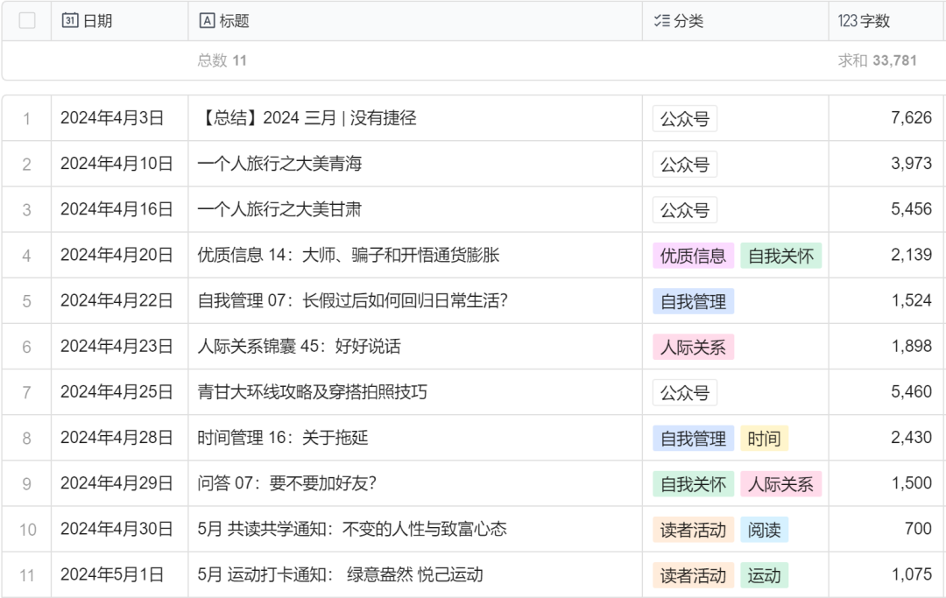The height and width of the screenshot is (598, 946).
Task: Open the title 优质信息 14：大师、骗子和开悟通货膨胀
Action: click(x=348, y=255)
